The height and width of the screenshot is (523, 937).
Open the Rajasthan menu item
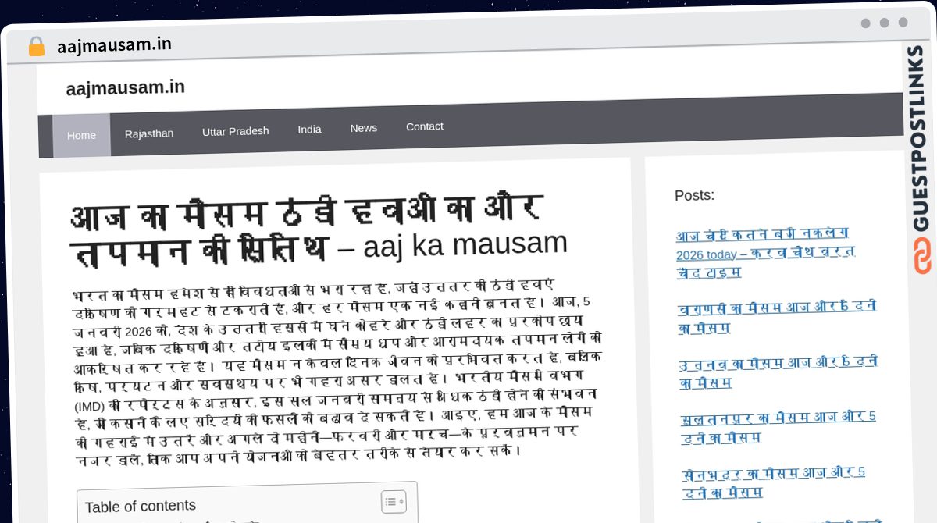(x=149, y=133)
